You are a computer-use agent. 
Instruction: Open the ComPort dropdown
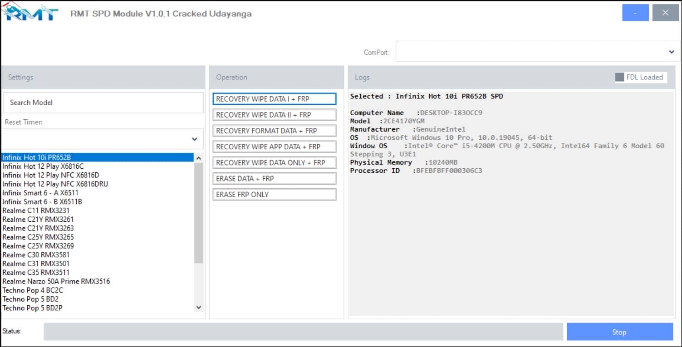coord(672,51)
